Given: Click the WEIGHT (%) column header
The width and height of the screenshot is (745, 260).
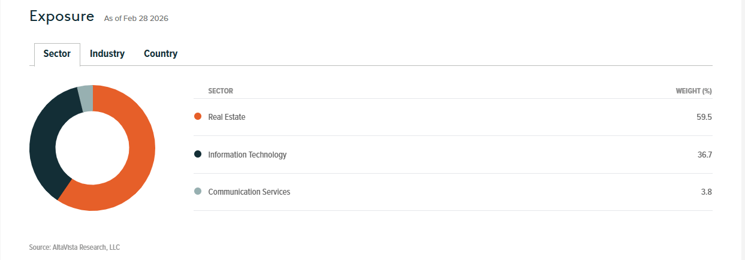Looking at the screenshot, I should (693, 91).
